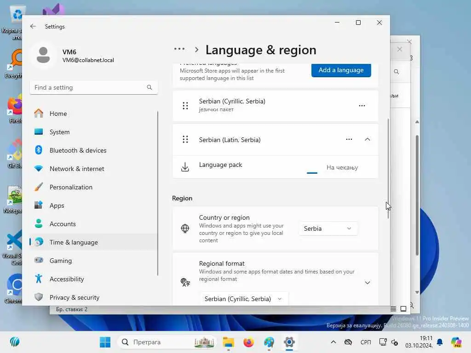Click the taskbar clock showing 19:11
The height and width of the screenshot is (353, 471).
[419, 342]
